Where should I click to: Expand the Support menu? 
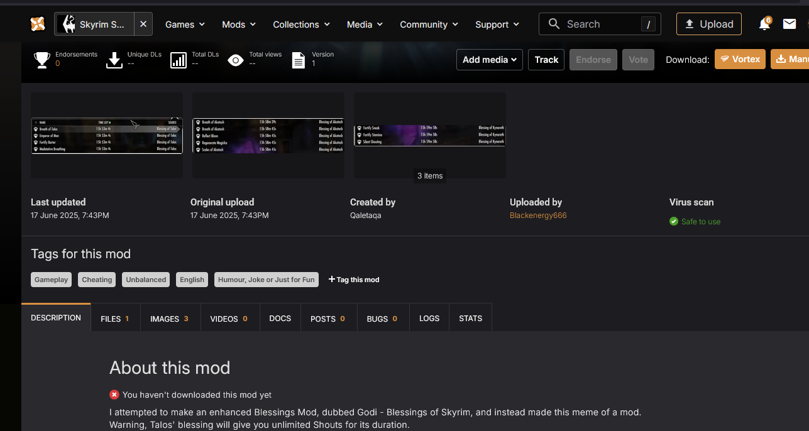point(497,25)
